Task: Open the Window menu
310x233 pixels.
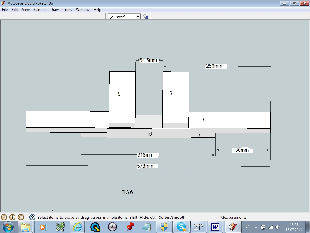Action: point(83,9)
